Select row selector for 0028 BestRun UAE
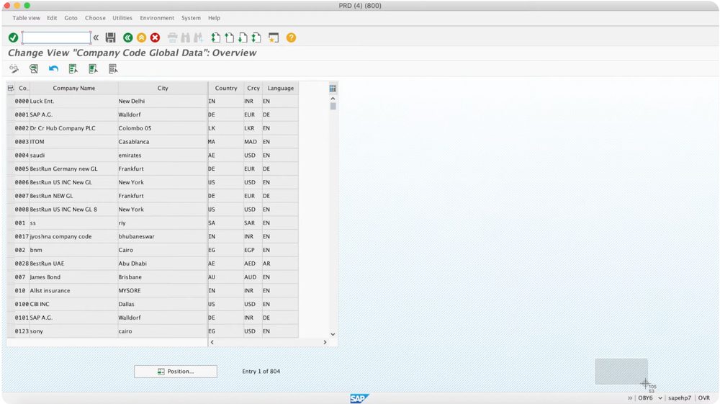 (11, 264)
